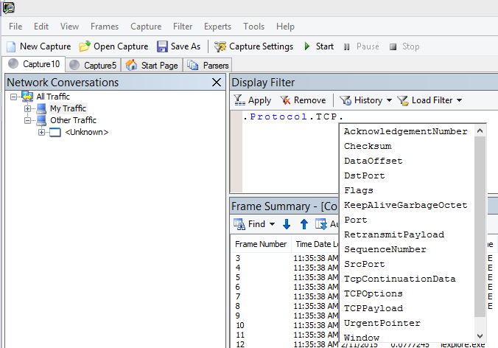Apply the display filter

[253, 100]
